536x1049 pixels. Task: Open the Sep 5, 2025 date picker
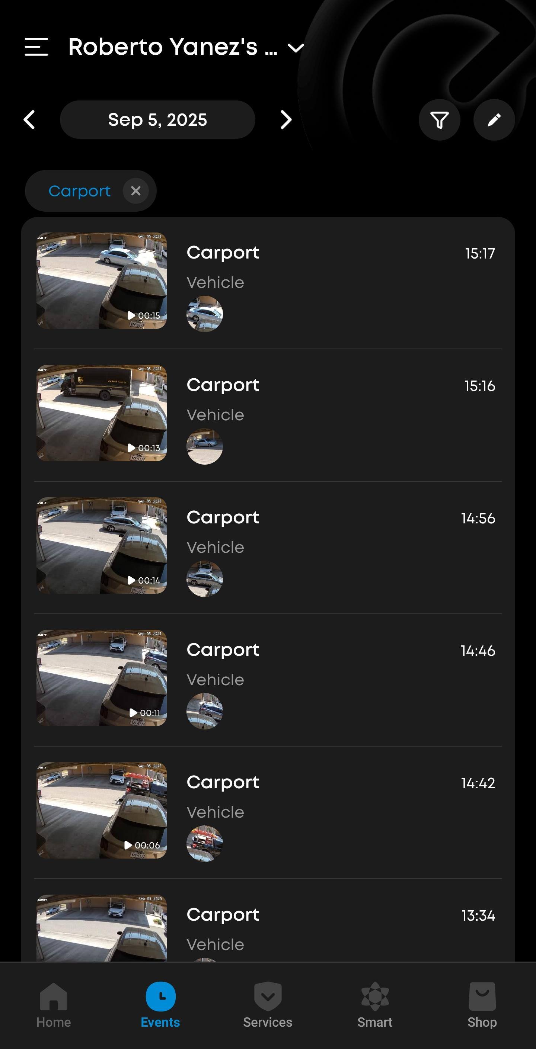[157, 120]
